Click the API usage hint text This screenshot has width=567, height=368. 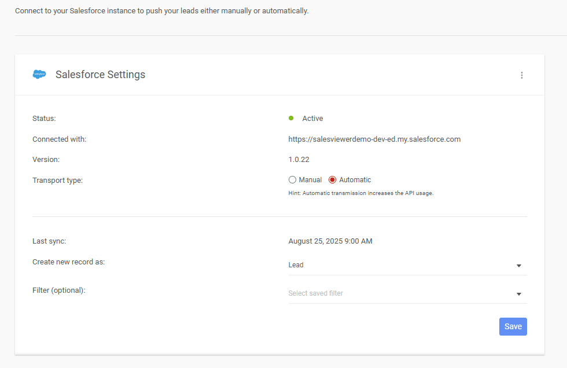tap(361, 193)
